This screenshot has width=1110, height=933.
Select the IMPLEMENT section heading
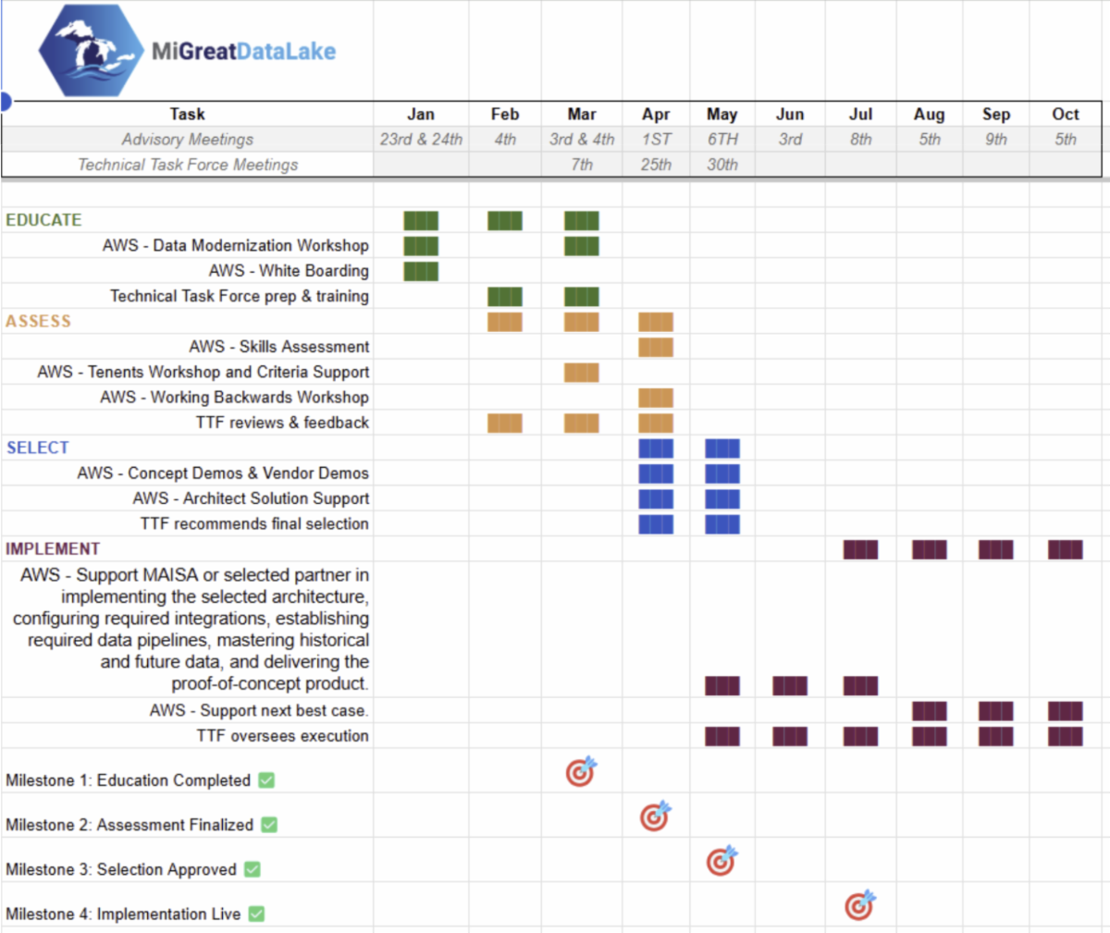pos(53,548)
